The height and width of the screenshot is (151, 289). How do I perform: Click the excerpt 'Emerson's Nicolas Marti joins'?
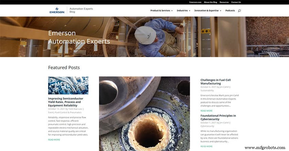click(x=220, y=101)
